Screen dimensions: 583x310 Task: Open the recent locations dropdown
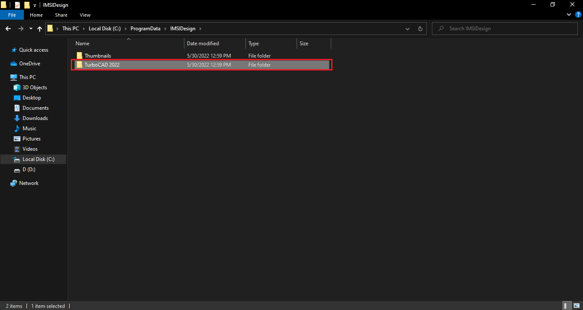point(31,29)
